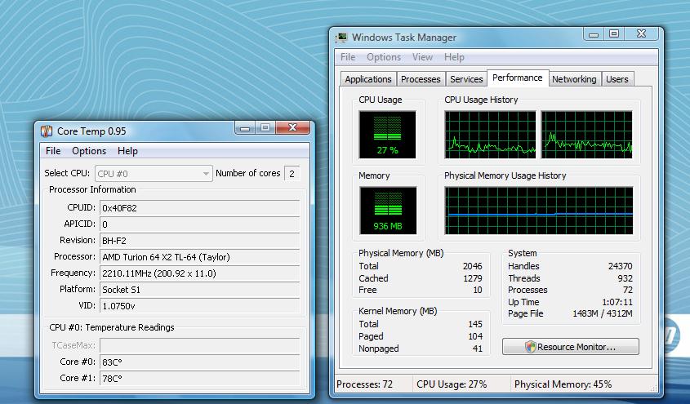Click the CPU Usage 27 % gauge

[387, 135]
